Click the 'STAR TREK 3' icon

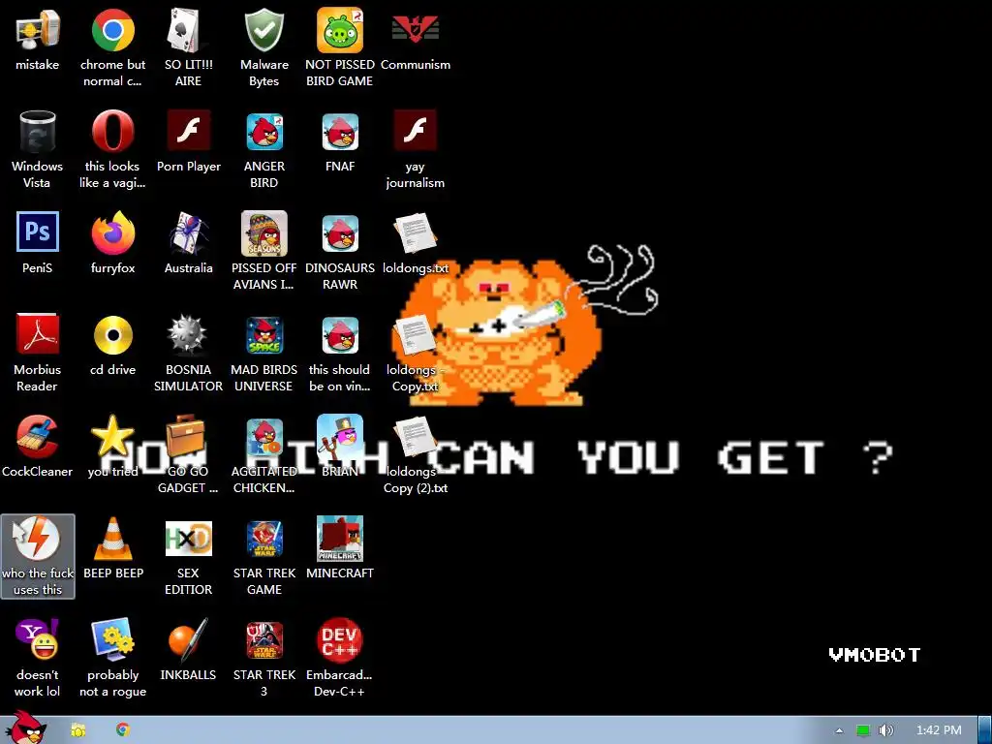(x=263, y=640)
